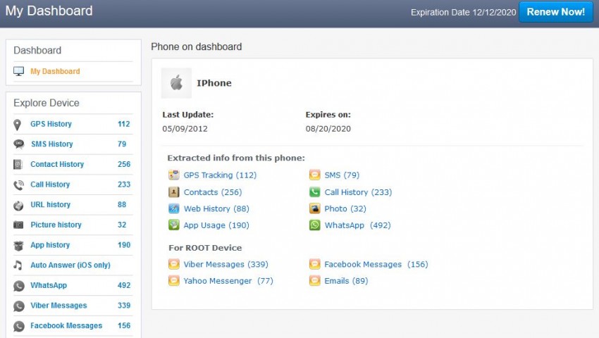Open Contact History in sidebar

point(57,164)
